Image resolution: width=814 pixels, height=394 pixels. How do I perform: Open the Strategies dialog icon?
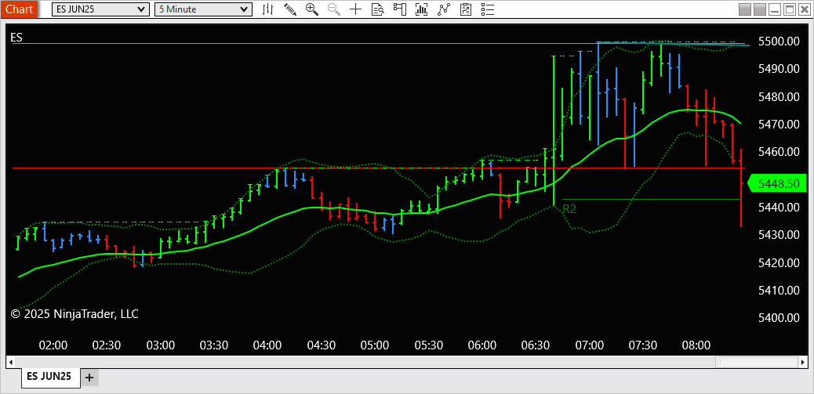pyautogui.click(x=466, y=9)
